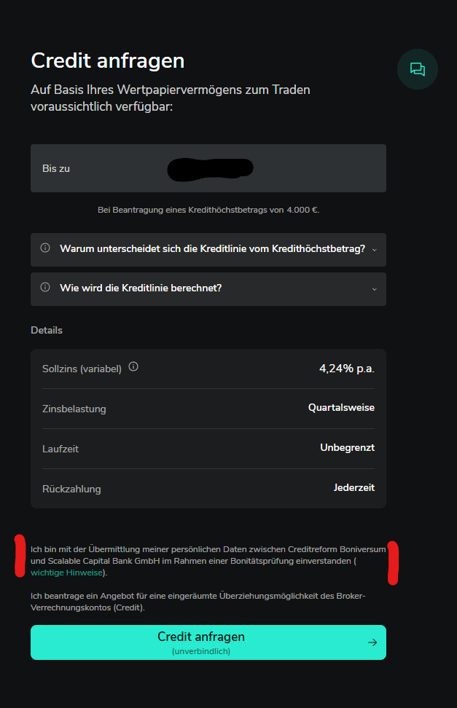Open the chat support bubble icon
The width and height of the screenshot is (457, 708).
tap(418, 69)
